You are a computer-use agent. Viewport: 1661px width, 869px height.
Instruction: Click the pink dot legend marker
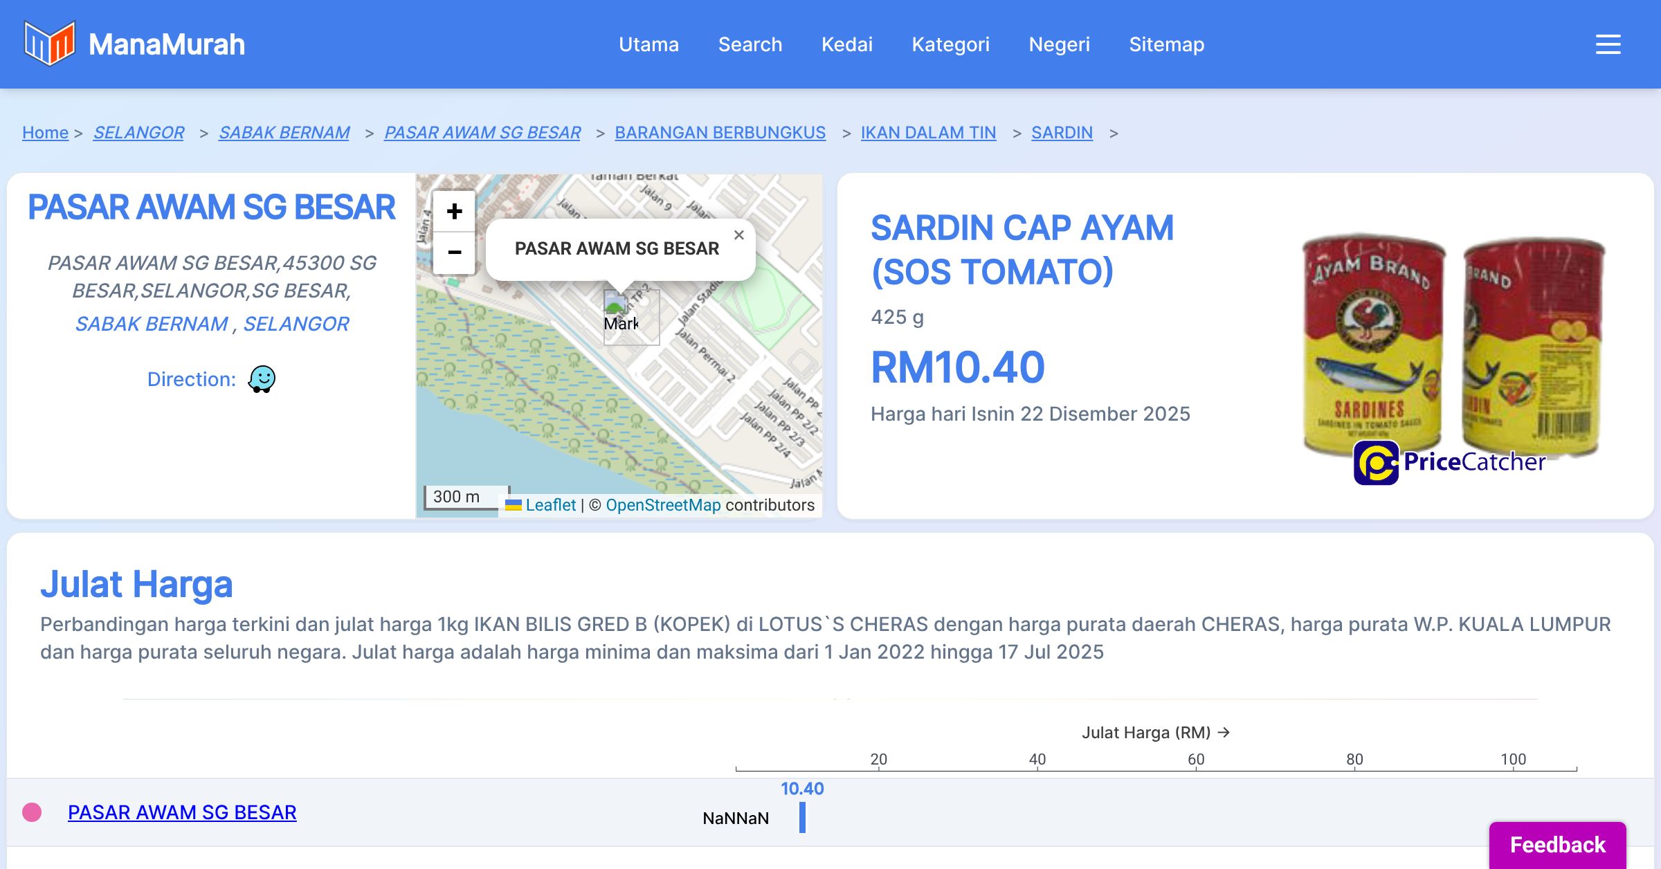[x=32, y=812]
